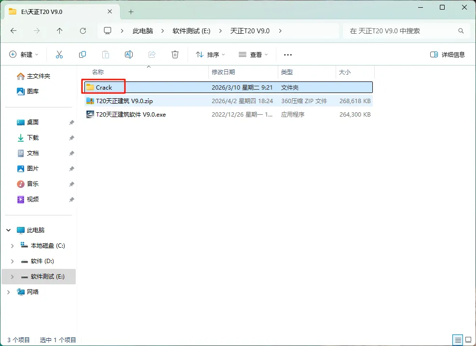
Task: Refresh the current folder view
Action: click(x=83, y=31)
